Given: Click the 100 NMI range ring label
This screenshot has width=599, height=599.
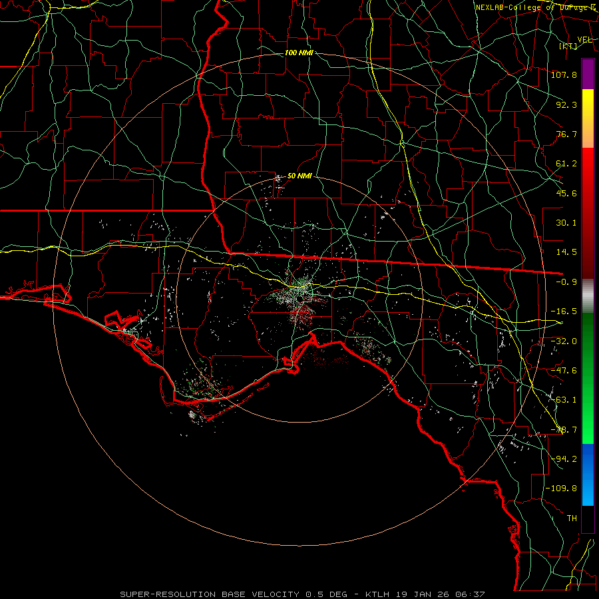Looking at the screenshot, I should click(299, 53).
